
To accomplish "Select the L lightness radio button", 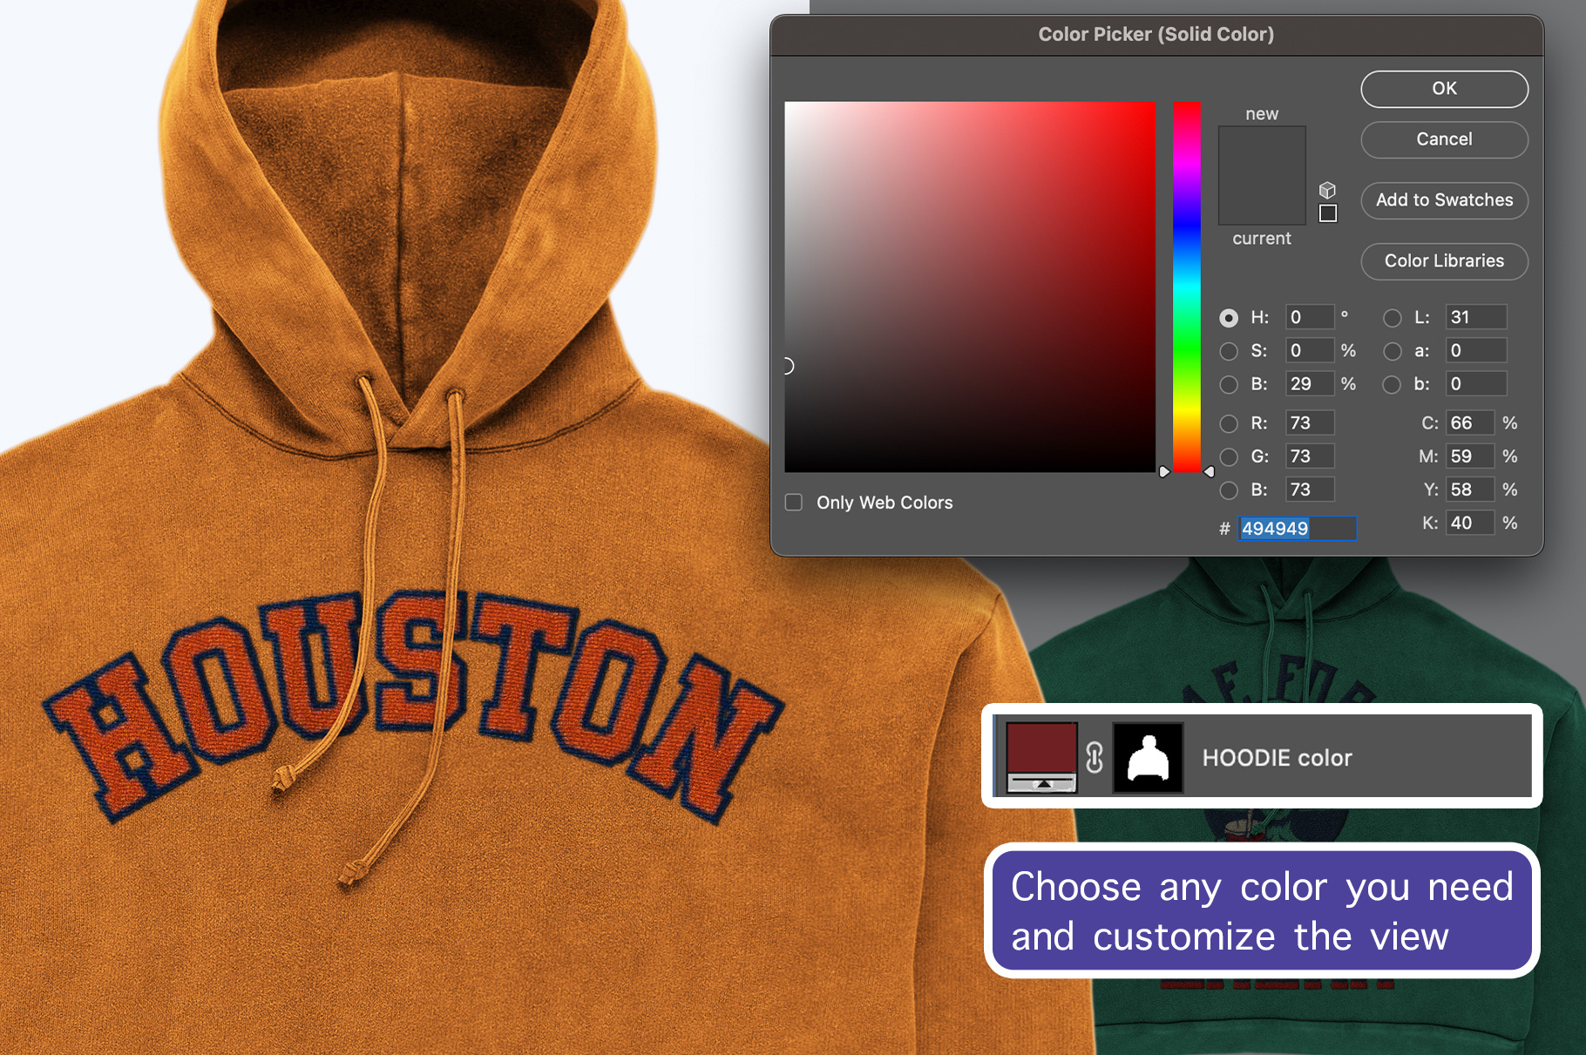I will pyautogui.click(x=1393, y=318).
